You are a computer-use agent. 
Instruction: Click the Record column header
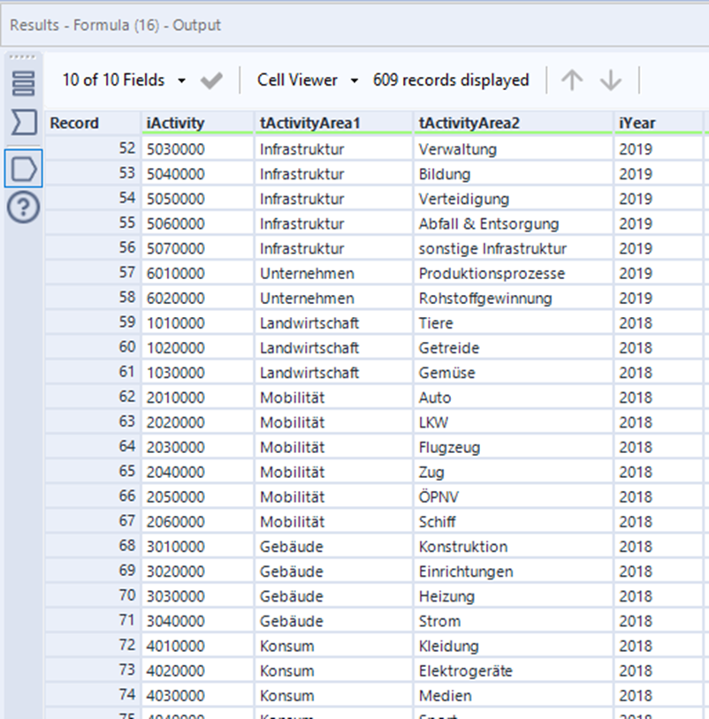pyautogui.click(x=74, y=124)
